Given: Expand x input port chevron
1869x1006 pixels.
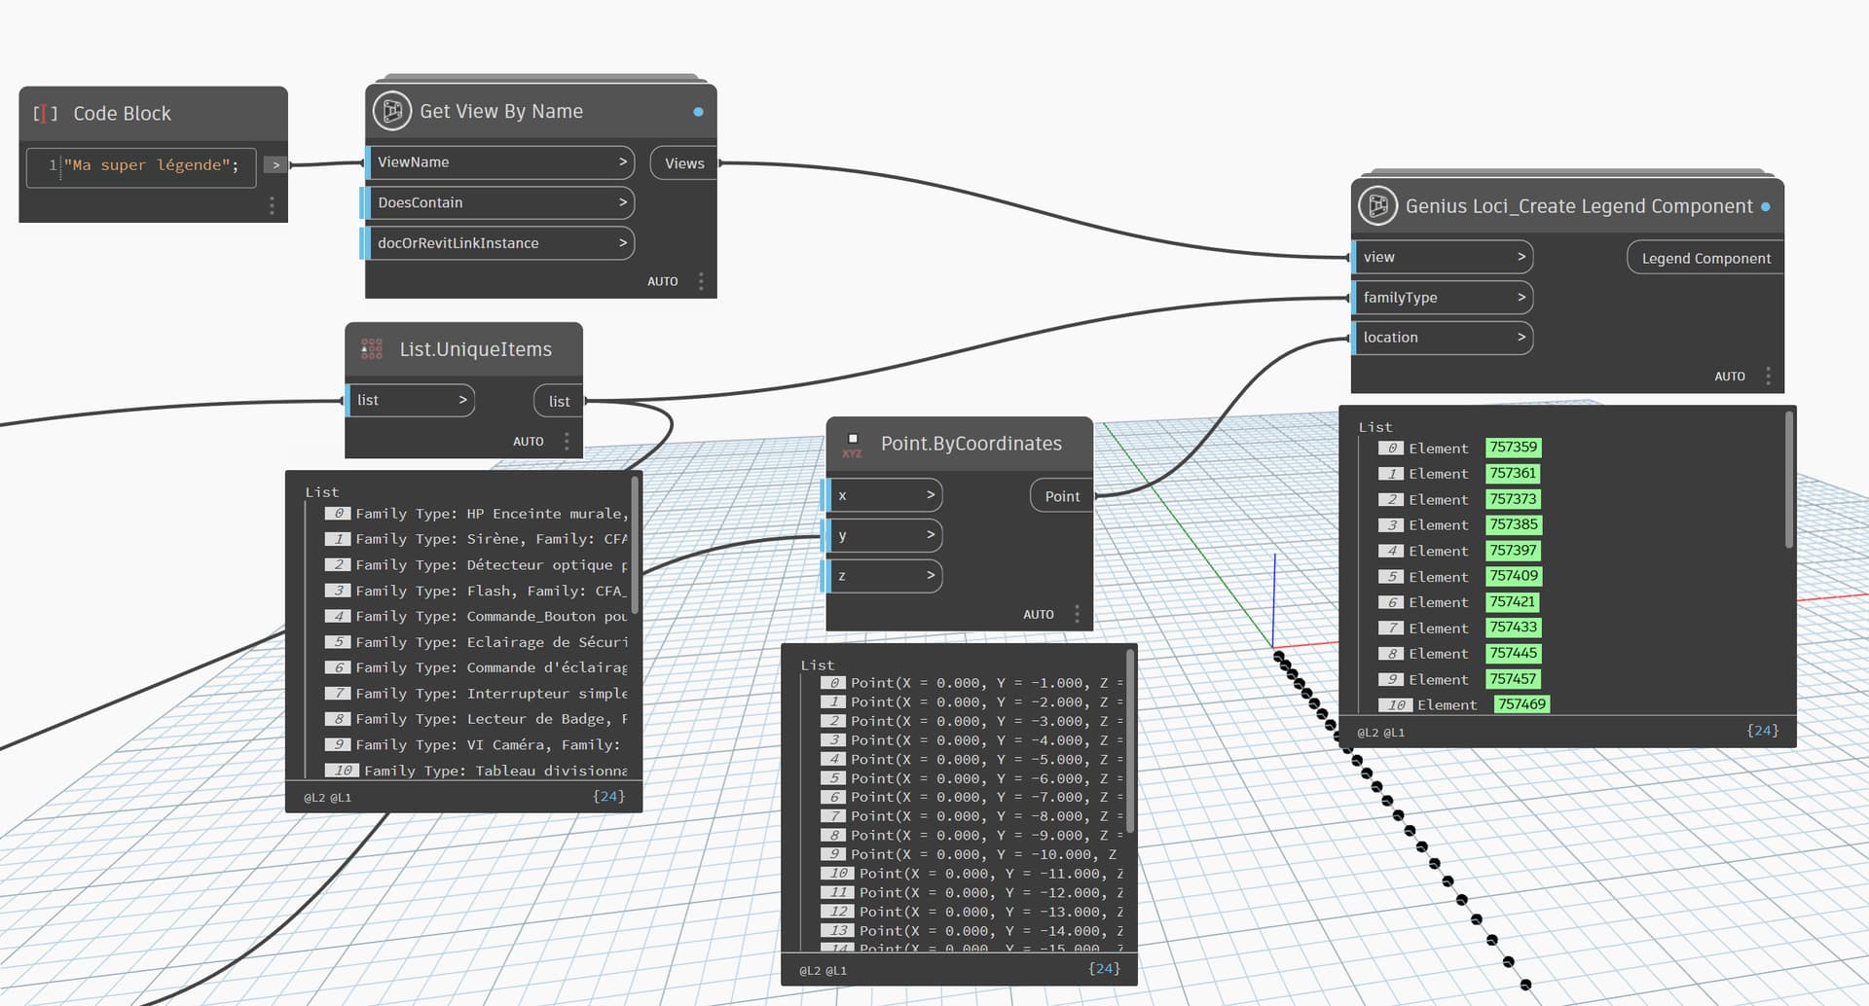Looking at the screenshot, I should (931, 494).
